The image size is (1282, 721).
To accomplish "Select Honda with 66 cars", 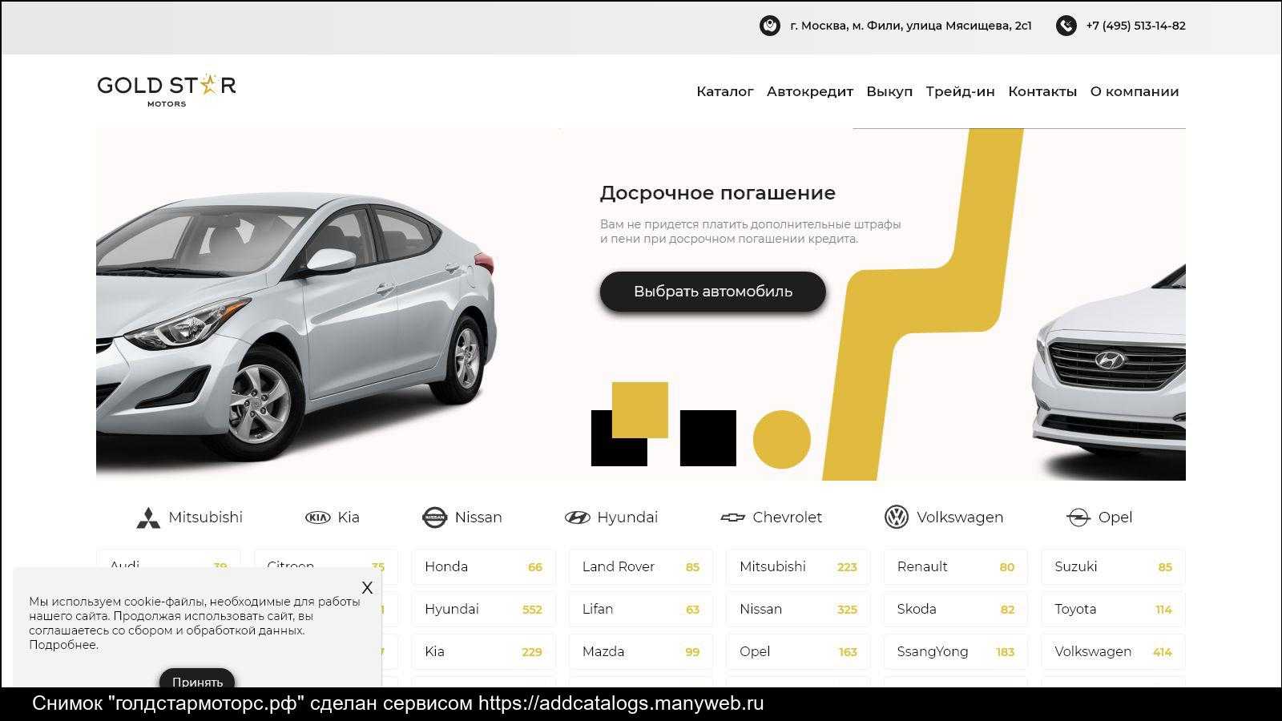I will coord(484,567).
